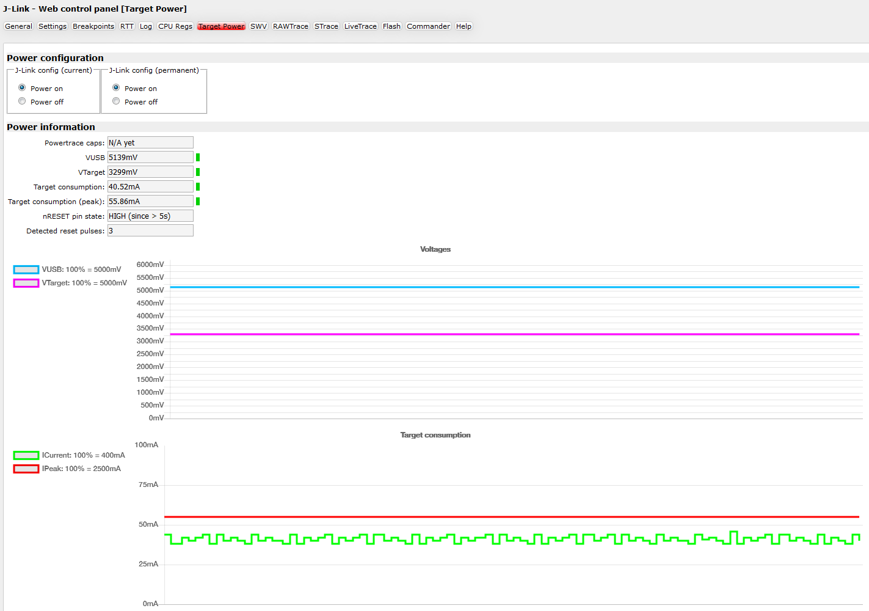Open the Commander tab
869x611 pixels.
point(428,26)
